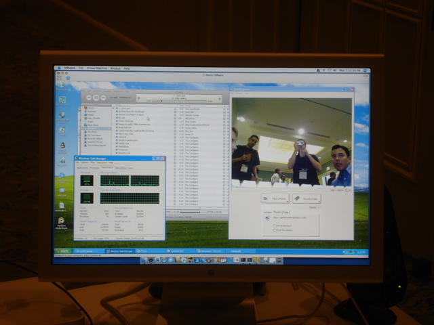434x325 pixels.
Task: Toggle checkbox for song Daddy's car
Action: pyautogui.click(x=117, y=144)
